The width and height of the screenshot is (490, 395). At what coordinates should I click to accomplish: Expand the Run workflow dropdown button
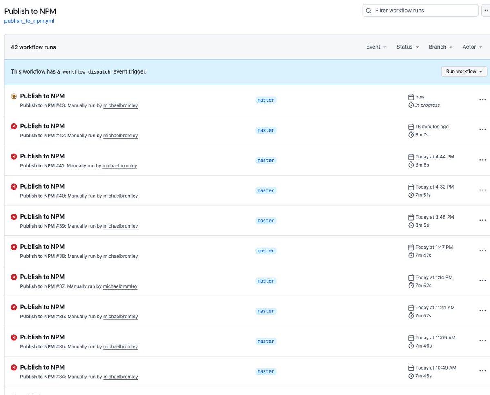(464, 71)
